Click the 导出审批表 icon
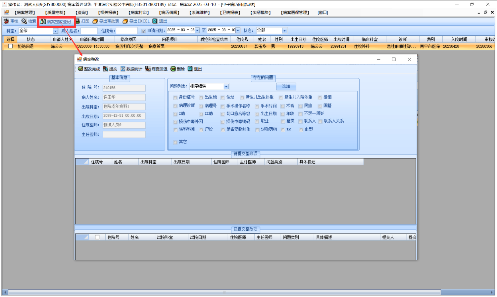Screen dimensions: 497x297 tap(95, 21)
